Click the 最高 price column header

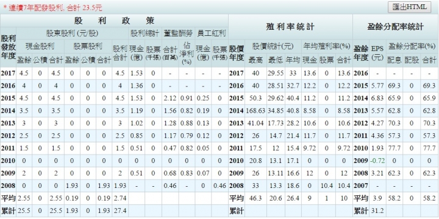click(x=255, y=60)
